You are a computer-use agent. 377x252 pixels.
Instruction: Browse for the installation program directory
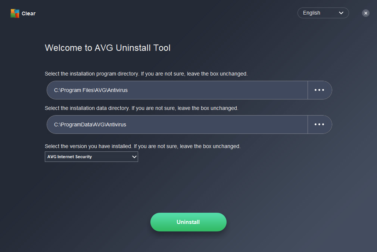320,90
